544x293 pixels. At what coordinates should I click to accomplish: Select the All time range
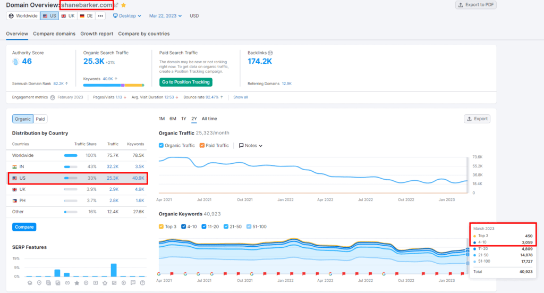(x=209, y=119)
